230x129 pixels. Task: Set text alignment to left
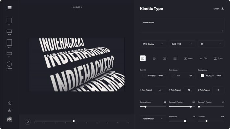(143, 58)
